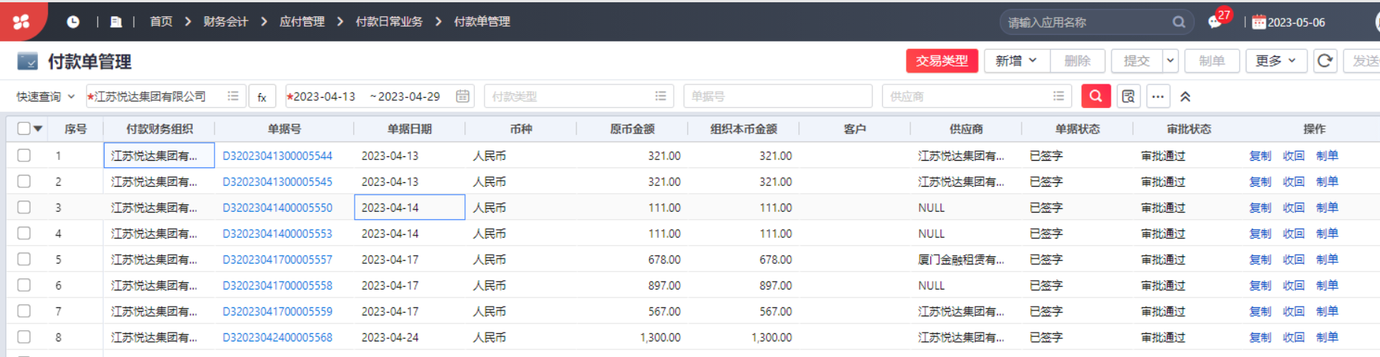The image size is (1380, 357).
Task: Open the refresh icon button
Action: (1325, 61)
